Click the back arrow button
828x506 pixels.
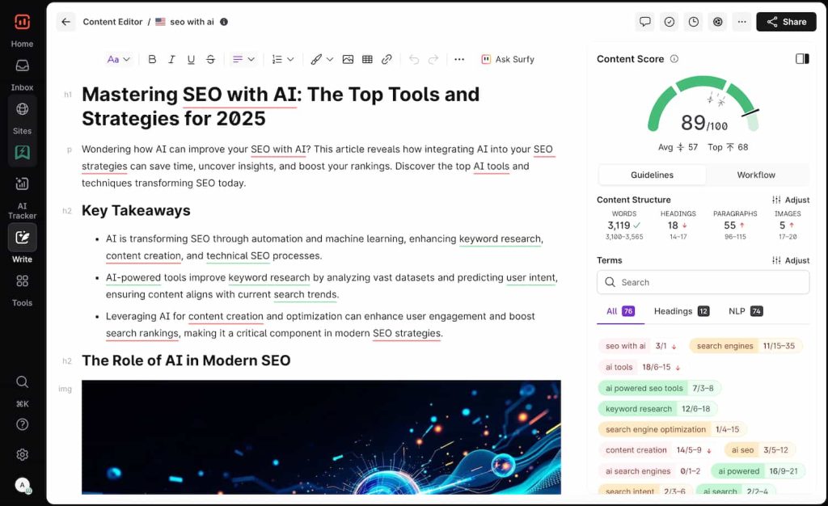tap(66, 22)
